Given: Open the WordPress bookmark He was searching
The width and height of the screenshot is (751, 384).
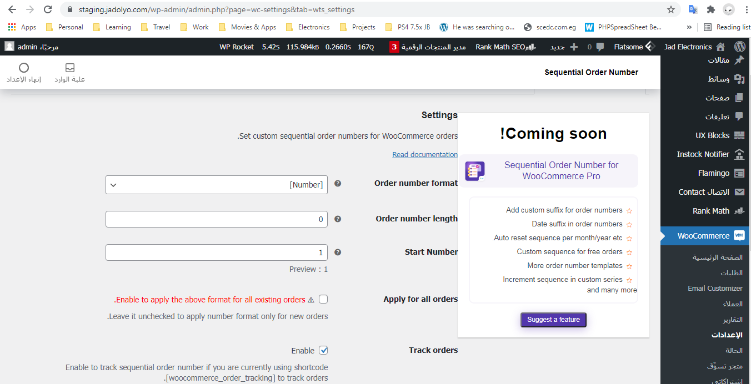Looking at the screenshot, I should point(477,27).
